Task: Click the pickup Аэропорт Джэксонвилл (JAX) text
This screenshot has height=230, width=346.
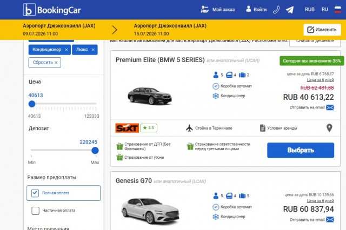Action: click(x=59, y=26)
